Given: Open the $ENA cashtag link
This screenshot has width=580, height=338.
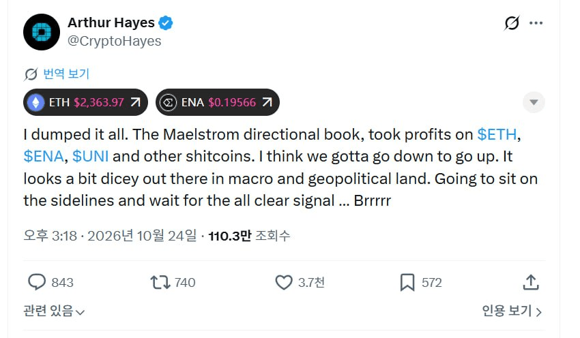Looking at the screenshot, I should [x=44, y=156].
